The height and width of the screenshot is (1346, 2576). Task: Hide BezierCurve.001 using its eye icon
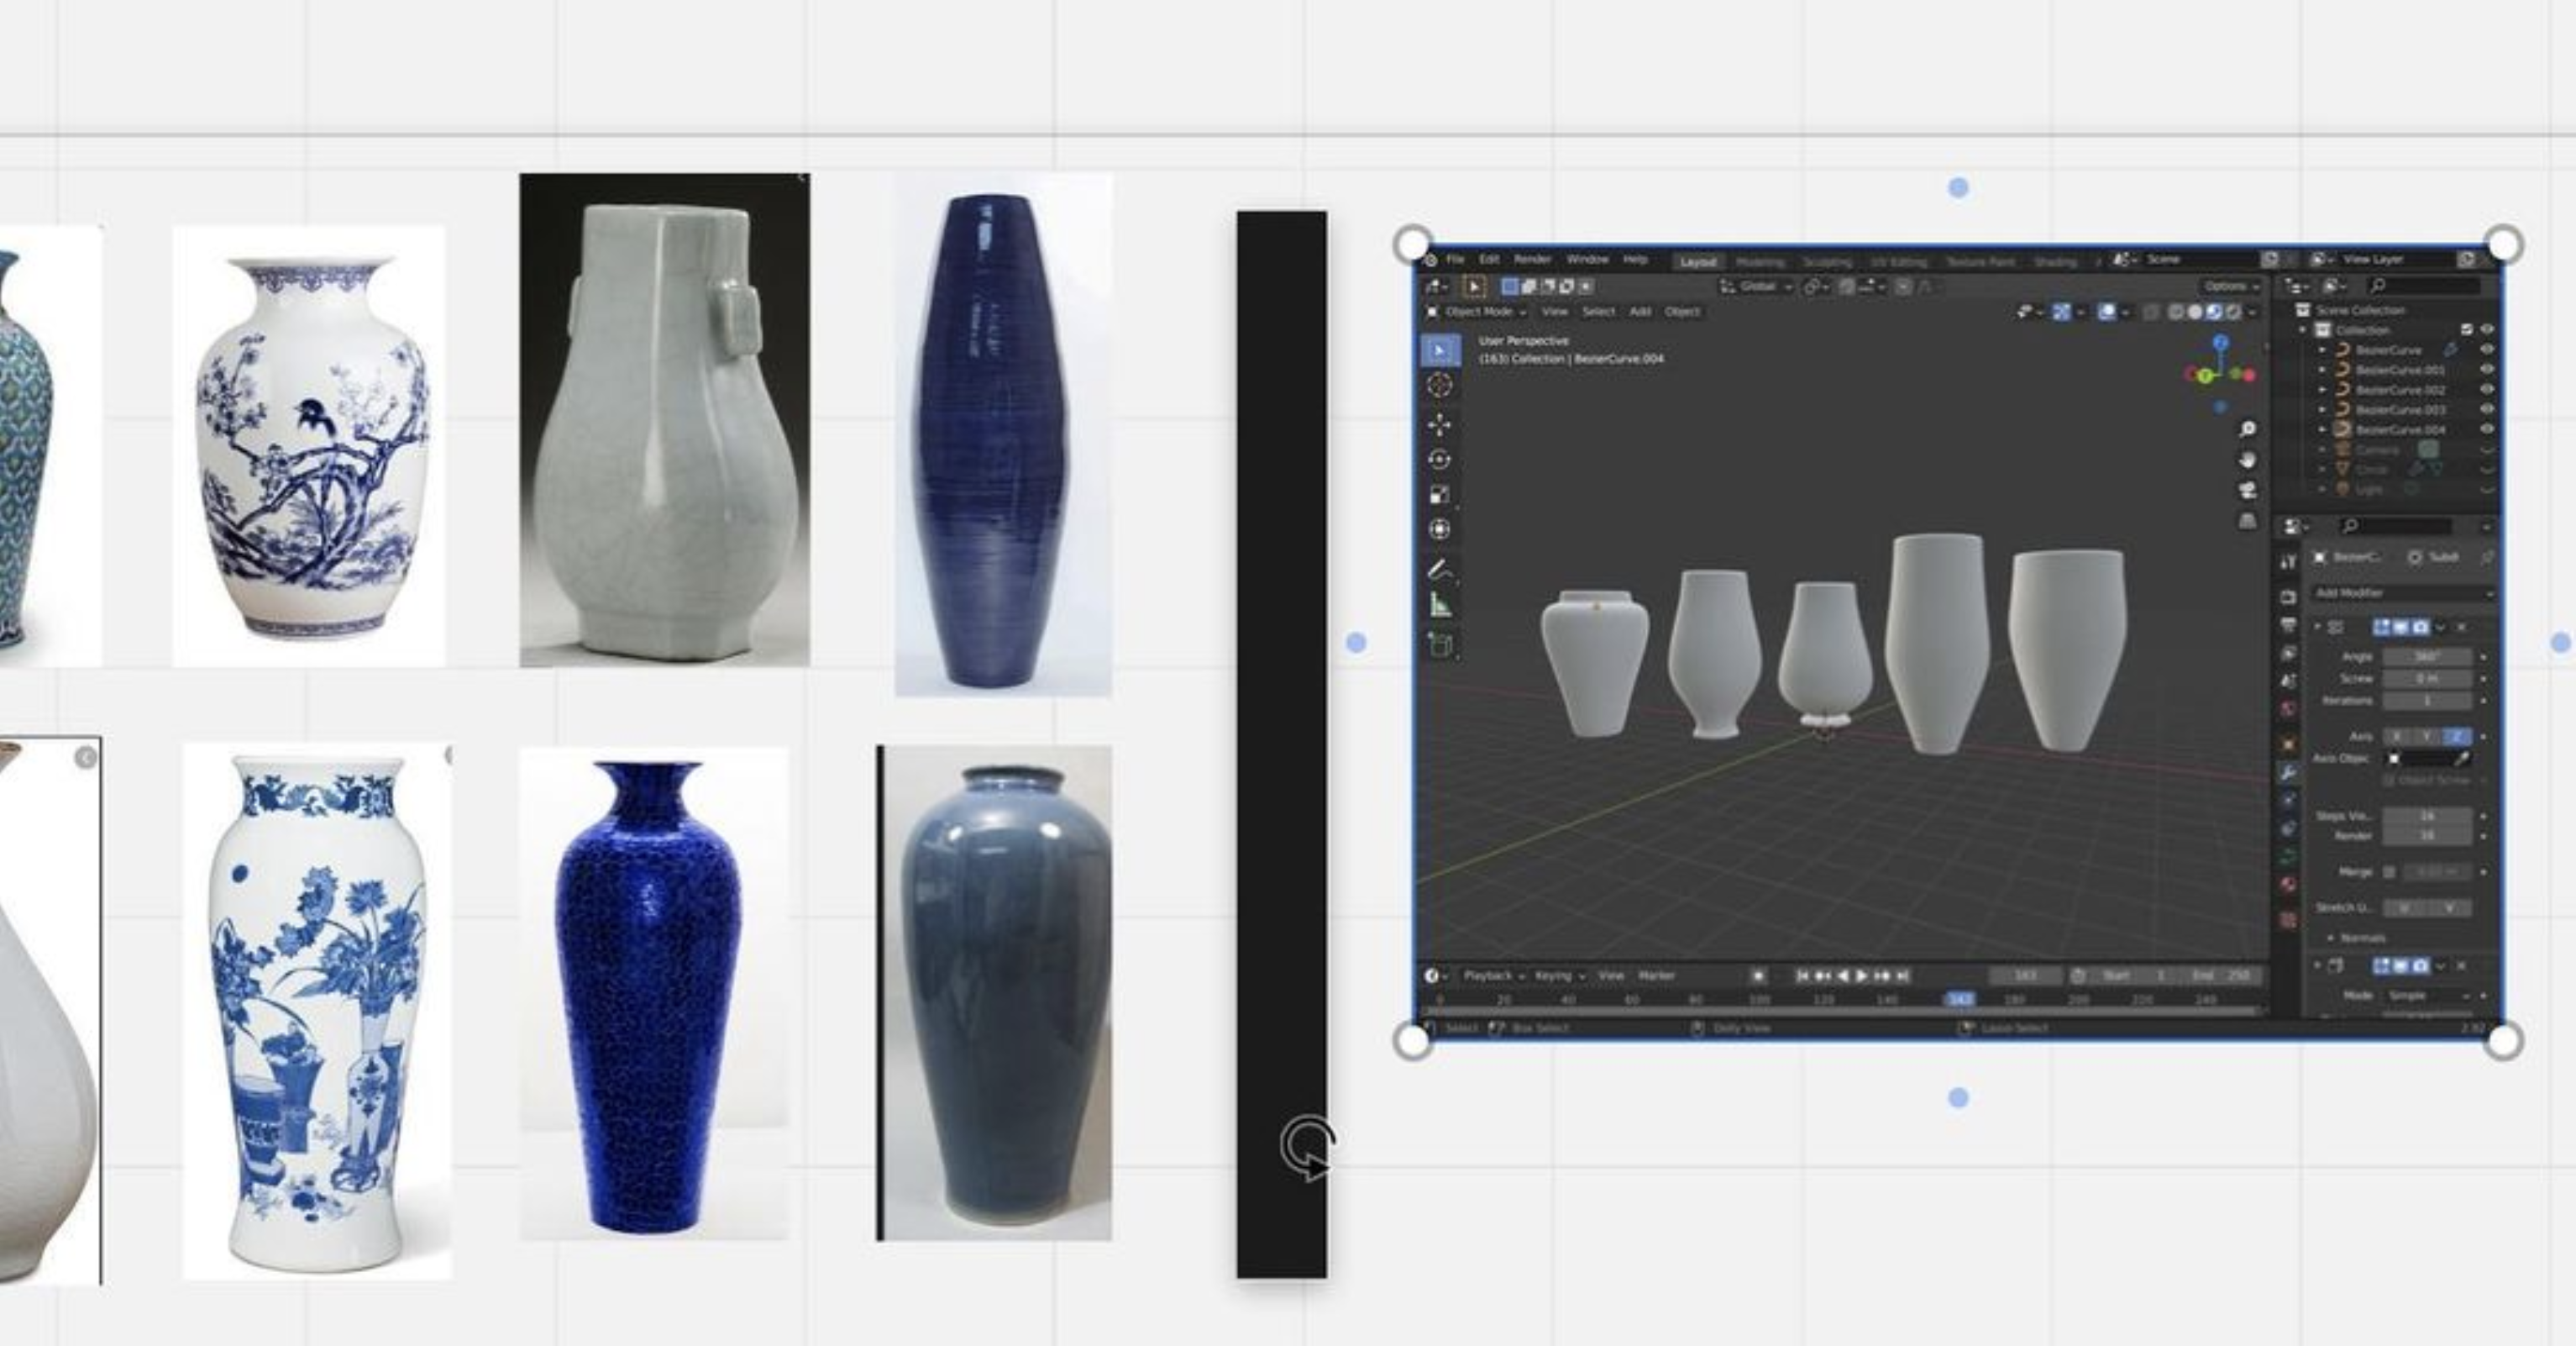click(x=2487, y=369)
